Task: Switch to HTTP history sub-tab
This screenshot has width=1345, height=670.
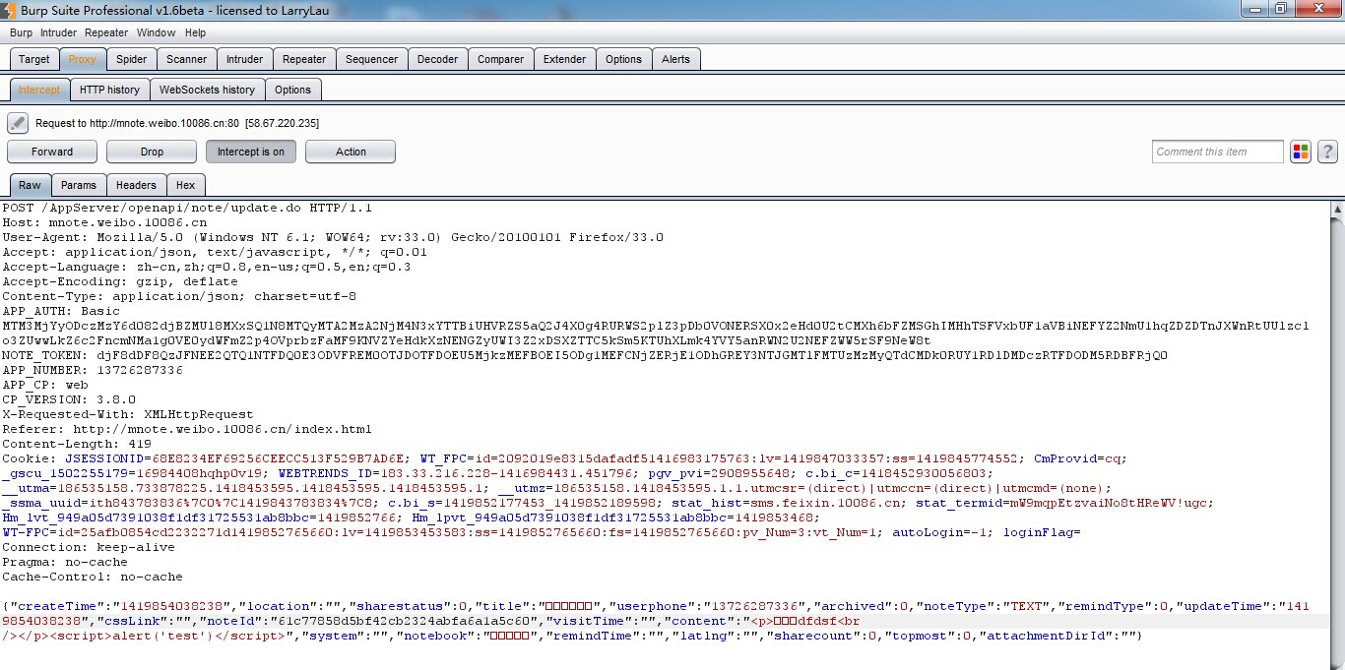Action: click(109, 90)
